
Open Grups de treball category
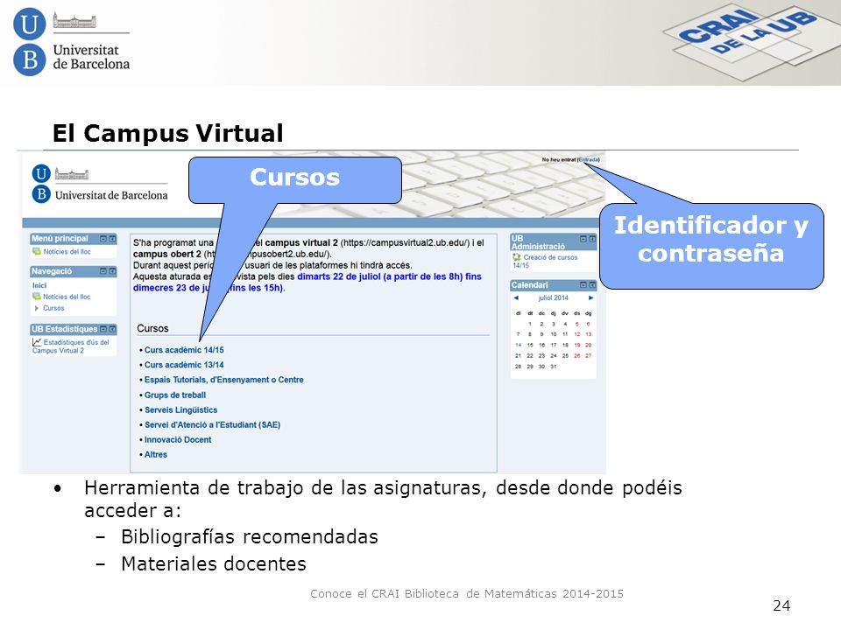175,395
